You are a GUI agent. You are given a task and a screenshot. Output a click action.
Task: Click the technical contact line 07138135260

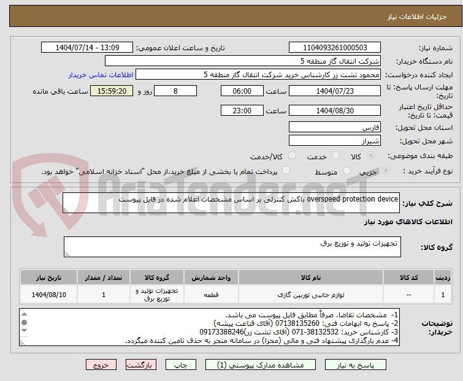pos(306,323)
